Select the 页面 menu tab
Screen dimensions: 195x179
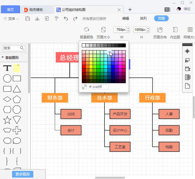point(161,18)
